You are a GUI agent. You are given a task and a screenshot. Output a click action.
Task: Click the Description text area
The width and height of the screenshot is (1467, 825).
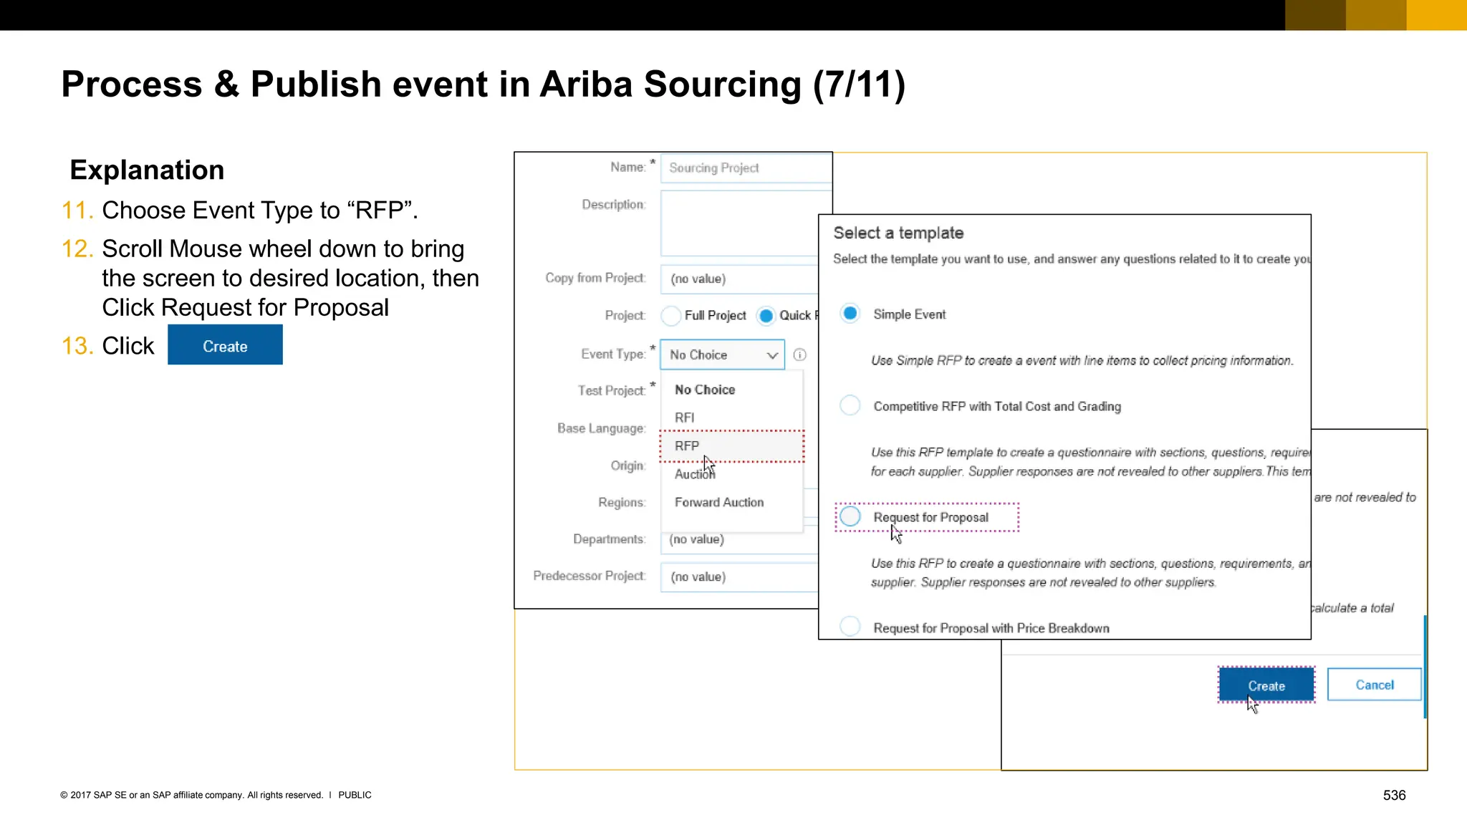(746, 223)
